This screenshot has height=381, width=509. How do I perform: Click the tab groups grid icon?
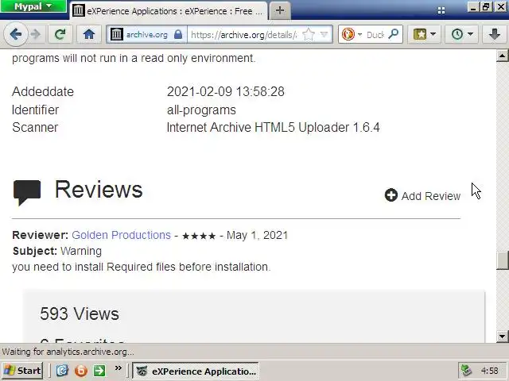441,10
